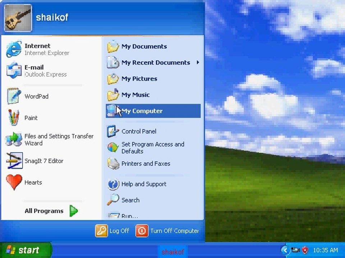Click the My Pictures folder icon

[113, 78]
